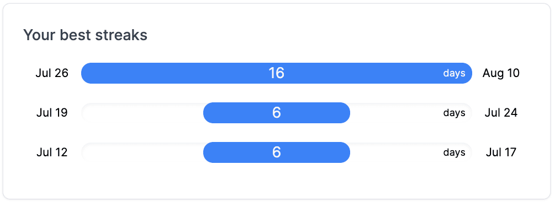Click the number 6 in the Jul 19 streak
Image resolution: width=560 pixels, height=208 pixels.
277,113
